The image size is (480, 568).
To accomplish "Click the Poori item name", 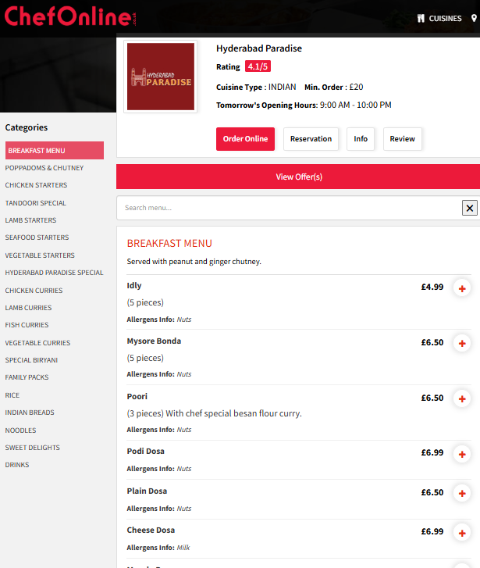I will (137, 396).
